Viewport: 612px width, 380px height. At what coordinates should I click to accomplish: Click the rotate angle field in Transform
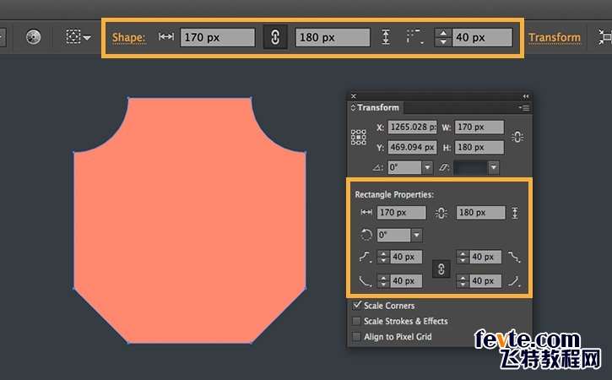coord(404,167)
